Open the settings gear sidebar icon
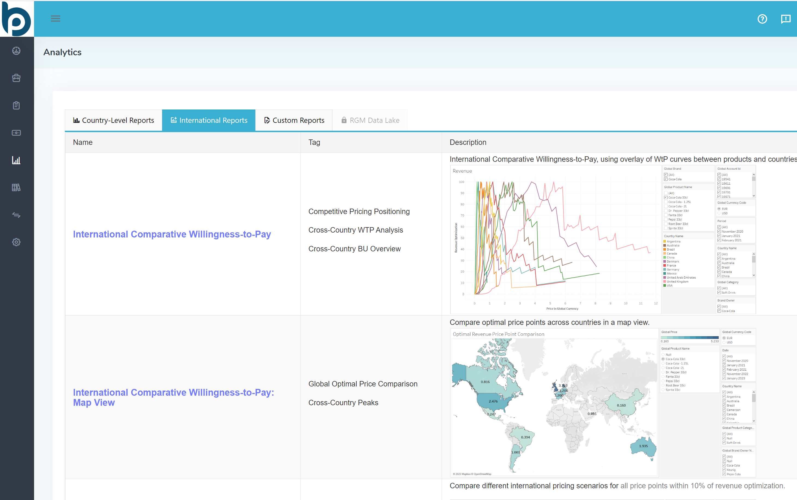 [x=16, y=242]
